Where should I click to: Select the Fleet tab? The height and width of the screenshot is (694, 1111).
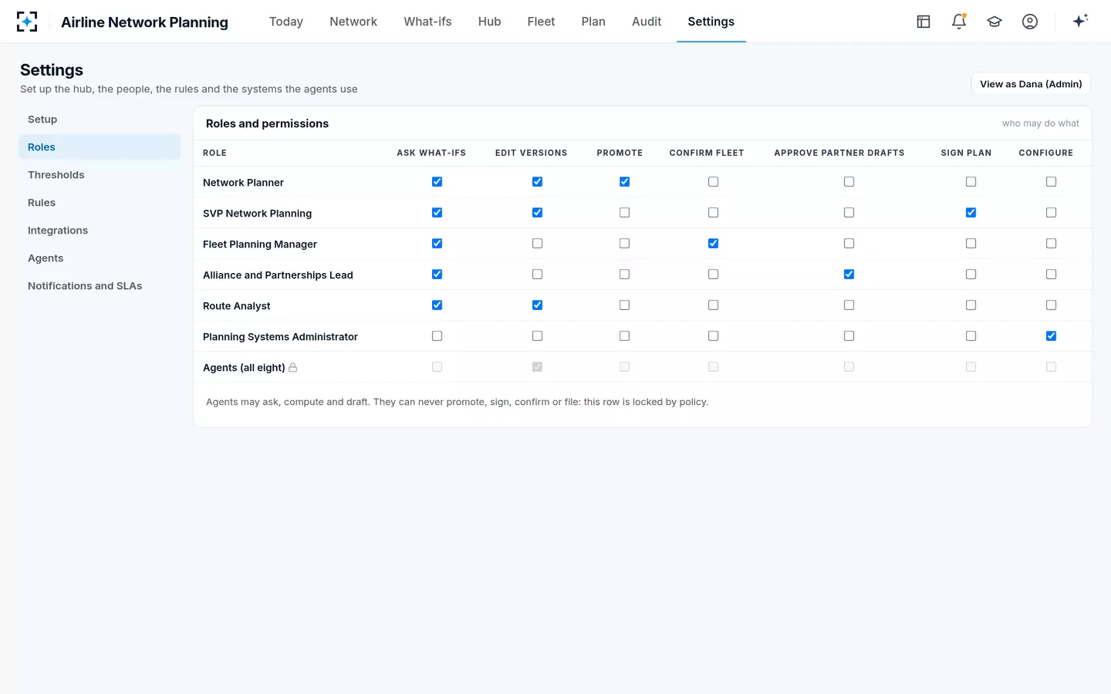coord(541,22)
